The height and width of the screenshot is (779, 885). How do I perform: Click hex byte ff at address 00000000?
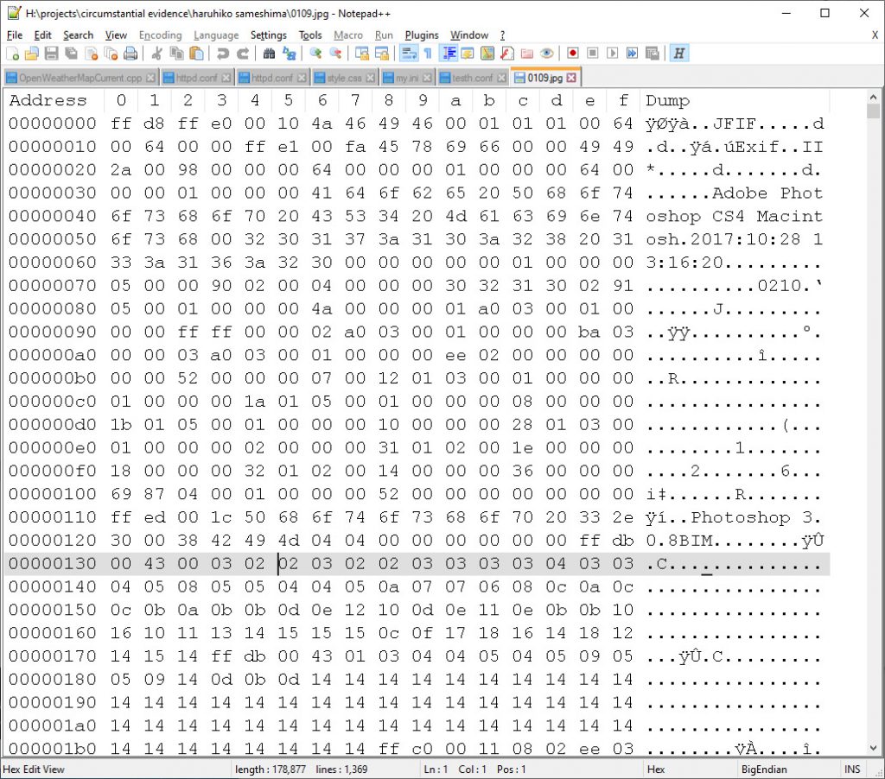tap(121, 123)
